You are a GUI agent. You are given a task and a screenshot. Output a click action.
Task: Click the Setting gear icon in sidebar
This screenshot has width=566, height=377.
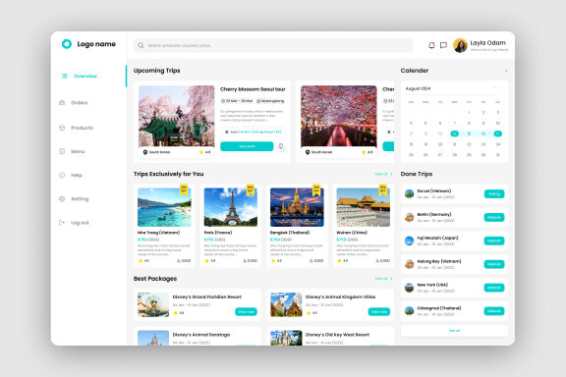coord(62,198)
